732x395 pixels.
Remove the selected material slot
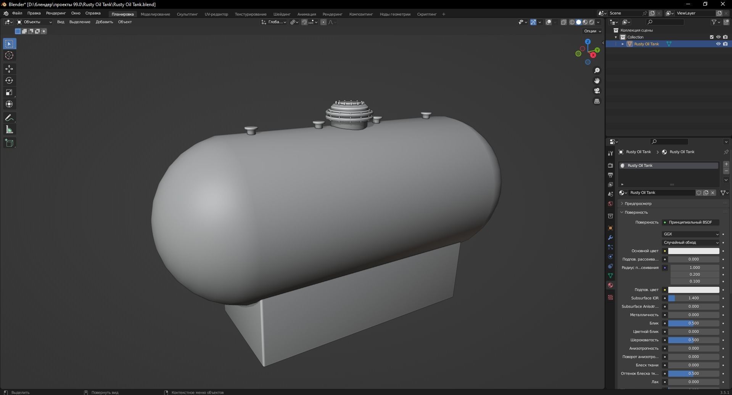point(726,171)
